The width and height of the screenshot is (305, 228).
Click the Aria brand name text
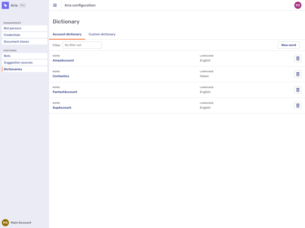tap(14, 5)
